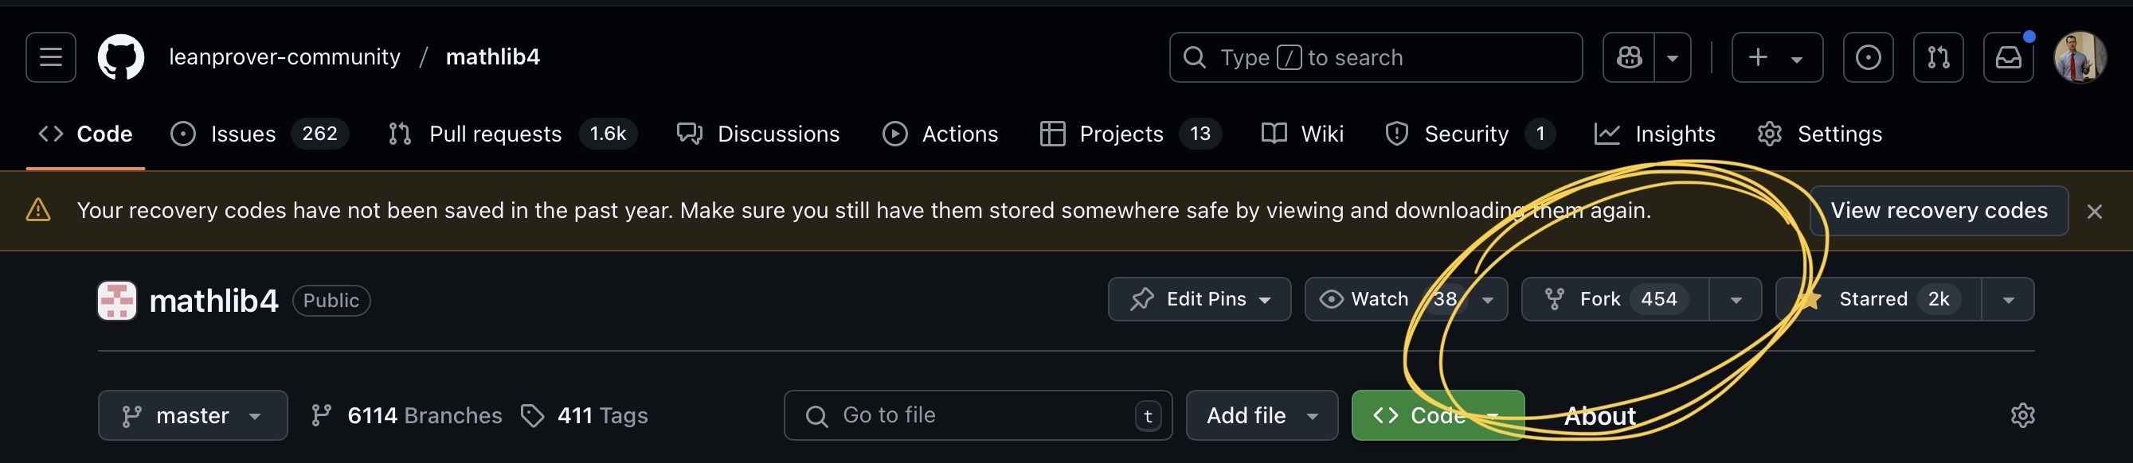
Task: Open the hamburger navigation menu
Action: 50,57
